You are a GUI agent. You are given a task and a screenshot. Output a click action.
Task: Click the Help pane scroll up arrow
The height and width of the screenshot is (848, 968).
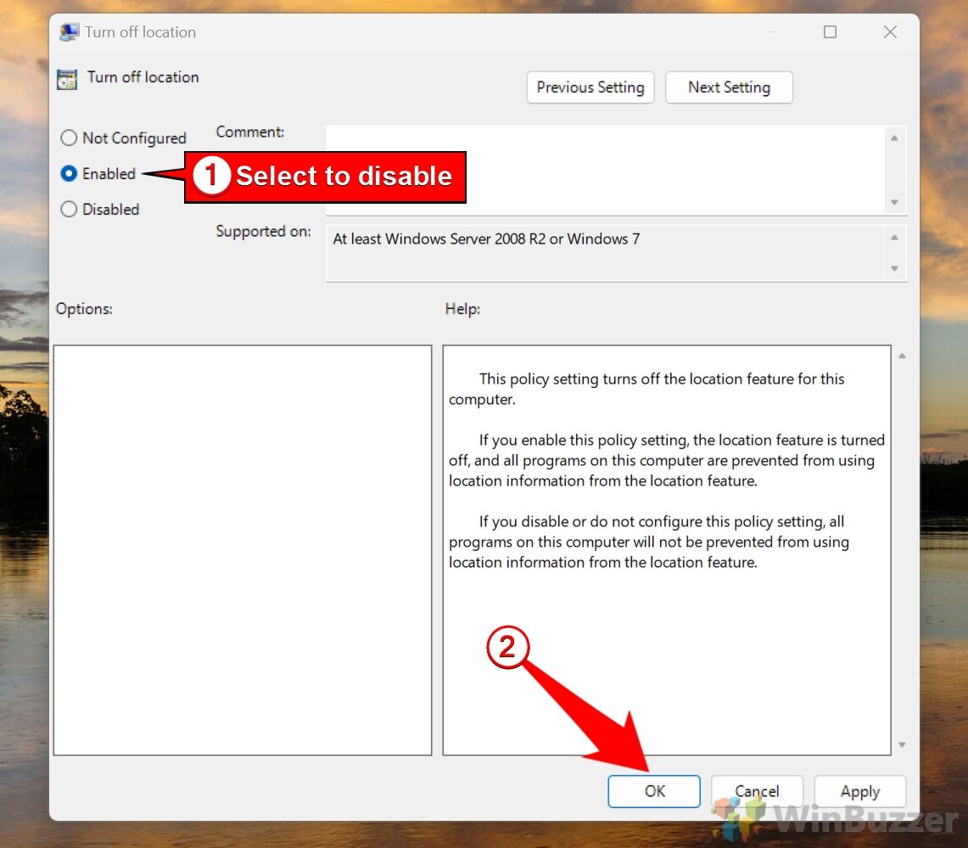901,356
